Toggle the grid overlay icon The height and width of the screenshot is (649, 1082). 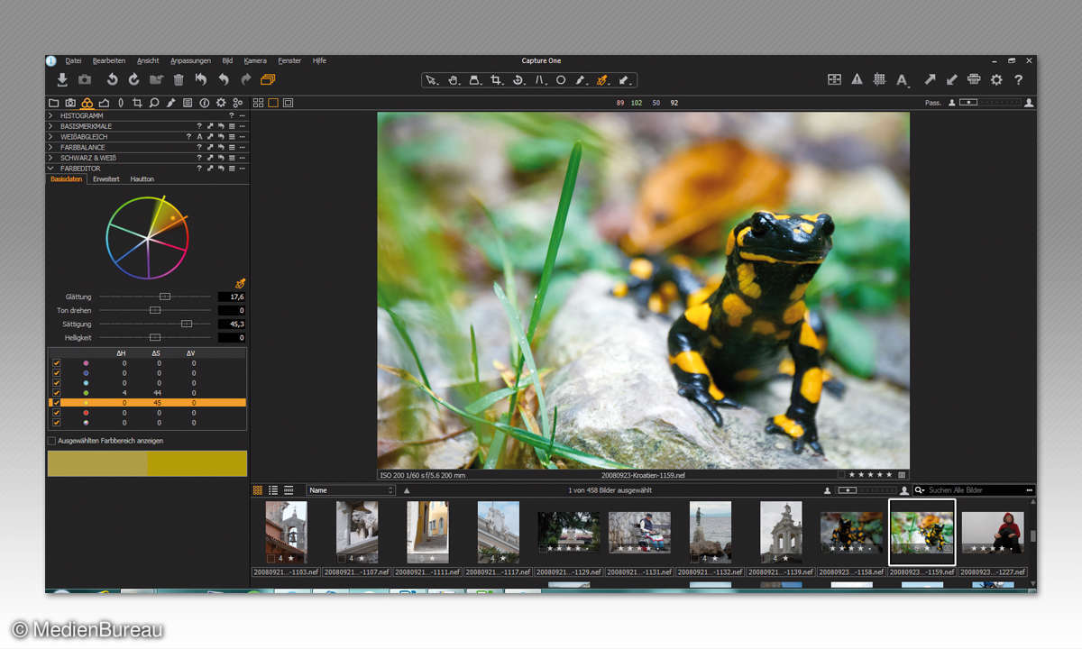pos(879,79)
